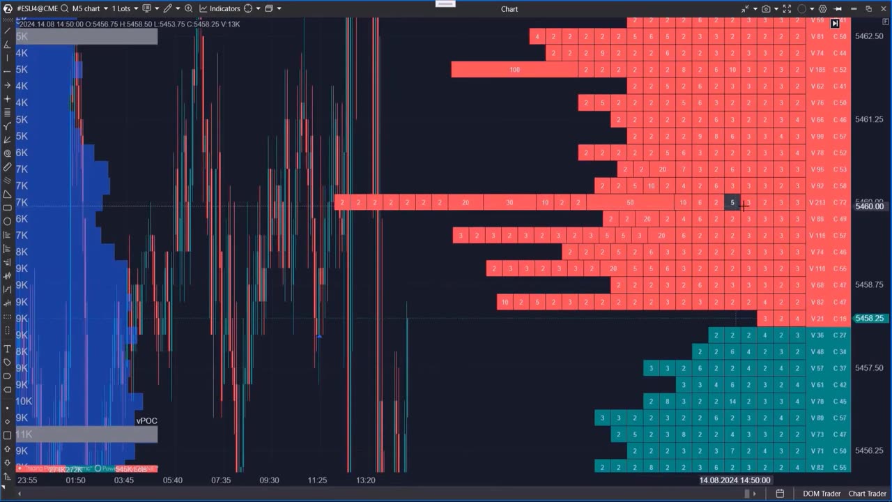
Task: Click the vPOC label on volume profile
Action: 146,421
